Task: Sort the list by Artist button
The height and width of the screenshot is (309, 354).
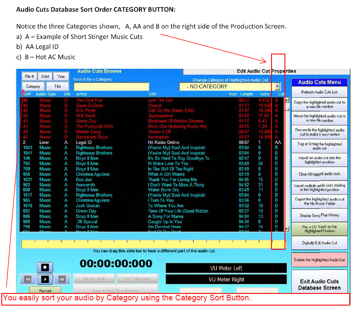Action: (45, 76)
